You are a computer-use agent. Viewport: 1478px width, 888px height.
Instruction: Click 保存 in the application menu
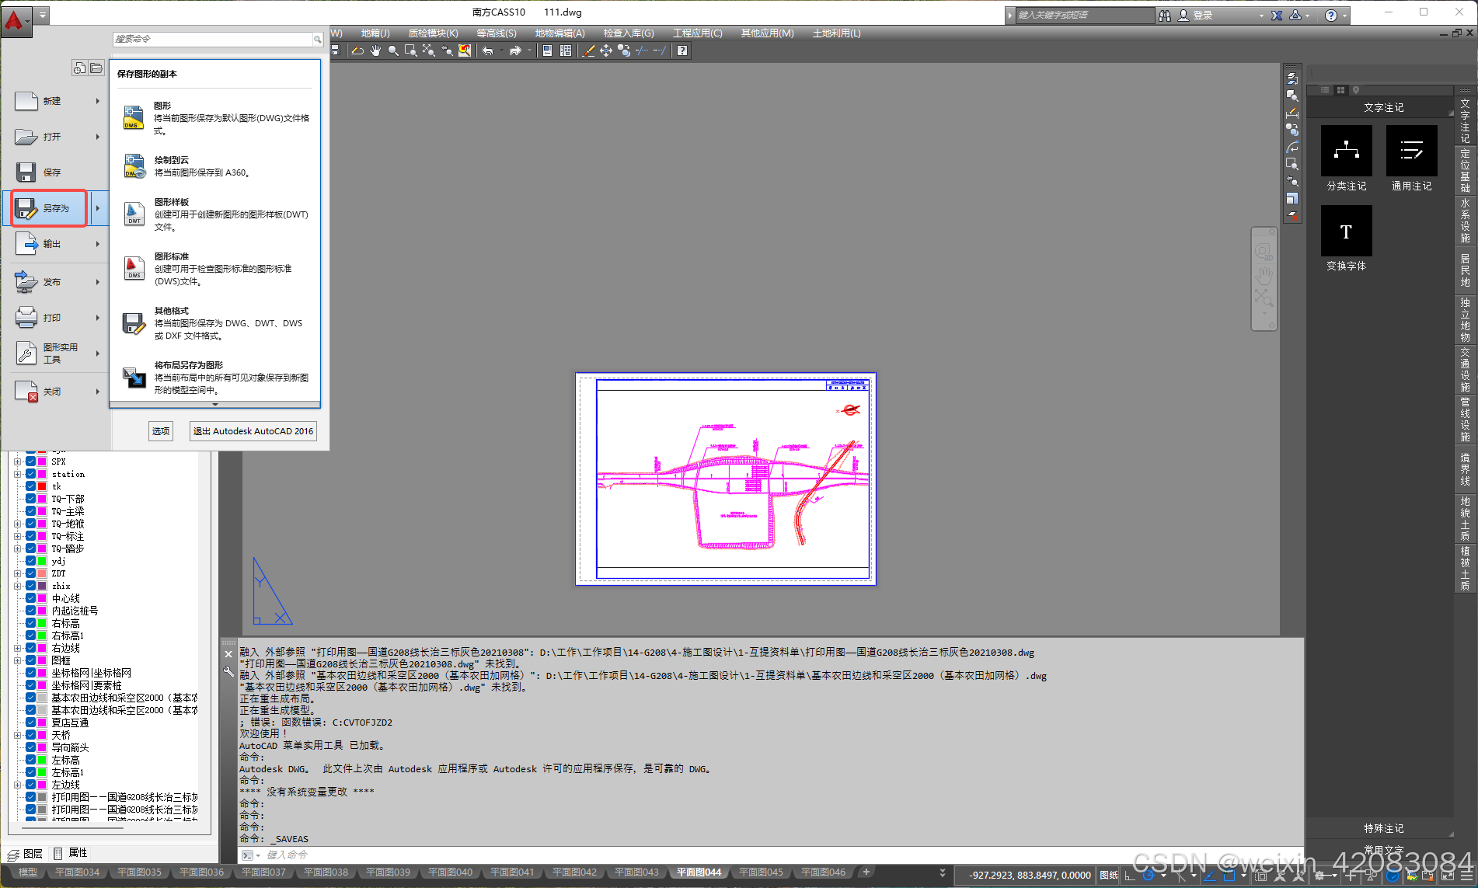[51, 172]
